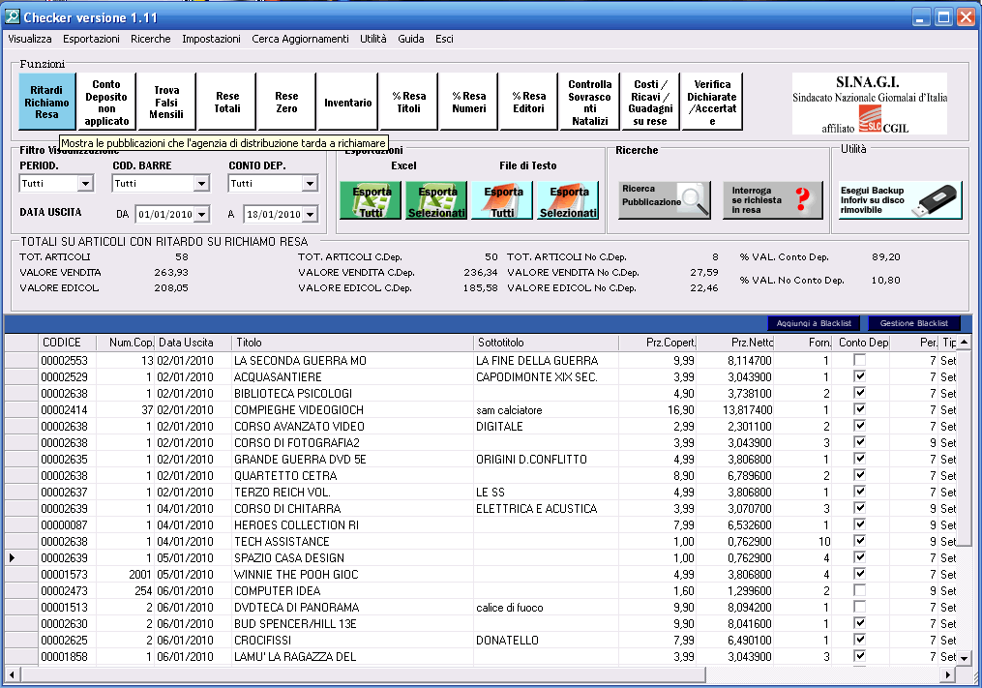982x688 pixels.
Task: Click Interroga se richiesta in resa
Action: coord(772,200)
